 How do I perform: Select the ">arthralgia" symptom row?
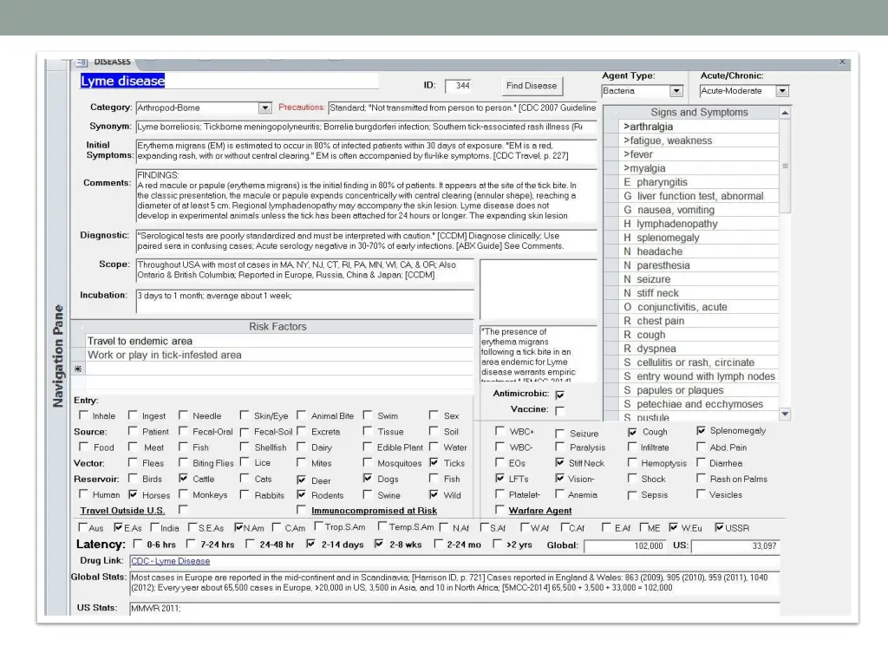700,127
